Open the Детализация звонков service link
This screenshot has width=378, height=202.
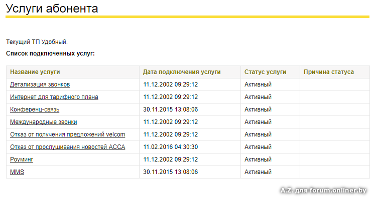[40, 84]
